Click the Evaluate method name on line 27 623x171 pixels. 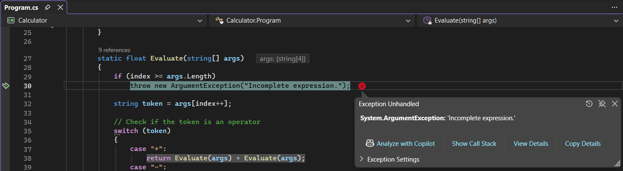(x=166, y=58)
